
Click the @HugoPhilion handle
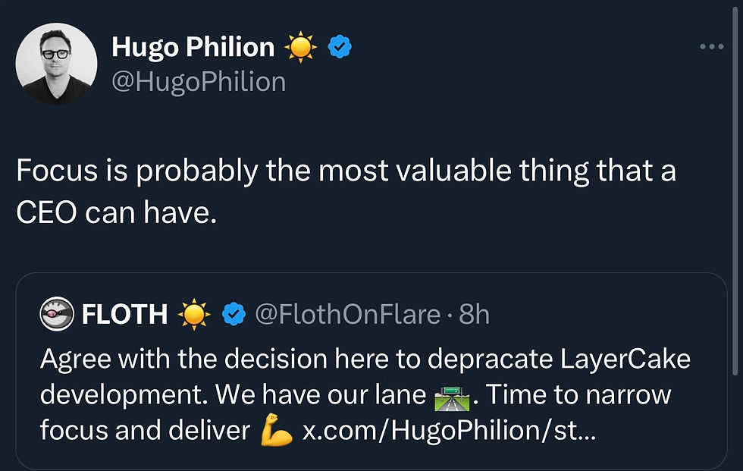pos(199,81)
